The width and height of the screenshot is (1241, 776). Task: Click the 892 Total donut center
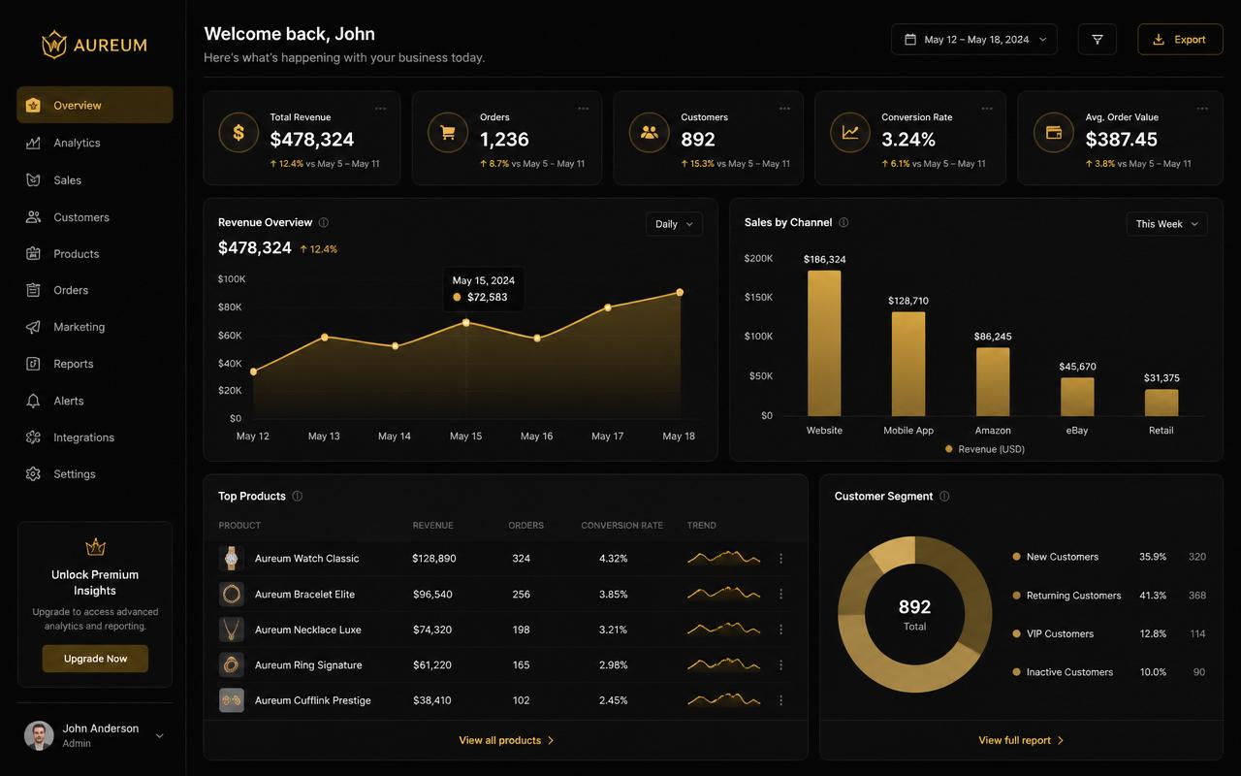point(914,614)
